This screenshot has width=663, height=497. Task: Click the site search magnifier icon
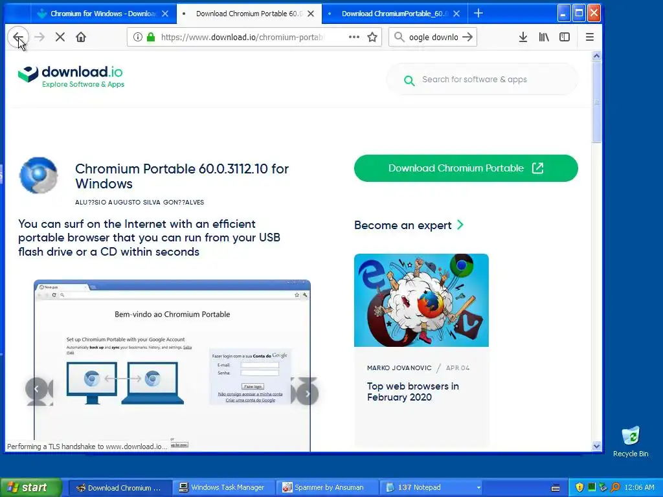(x=409, y=80)
